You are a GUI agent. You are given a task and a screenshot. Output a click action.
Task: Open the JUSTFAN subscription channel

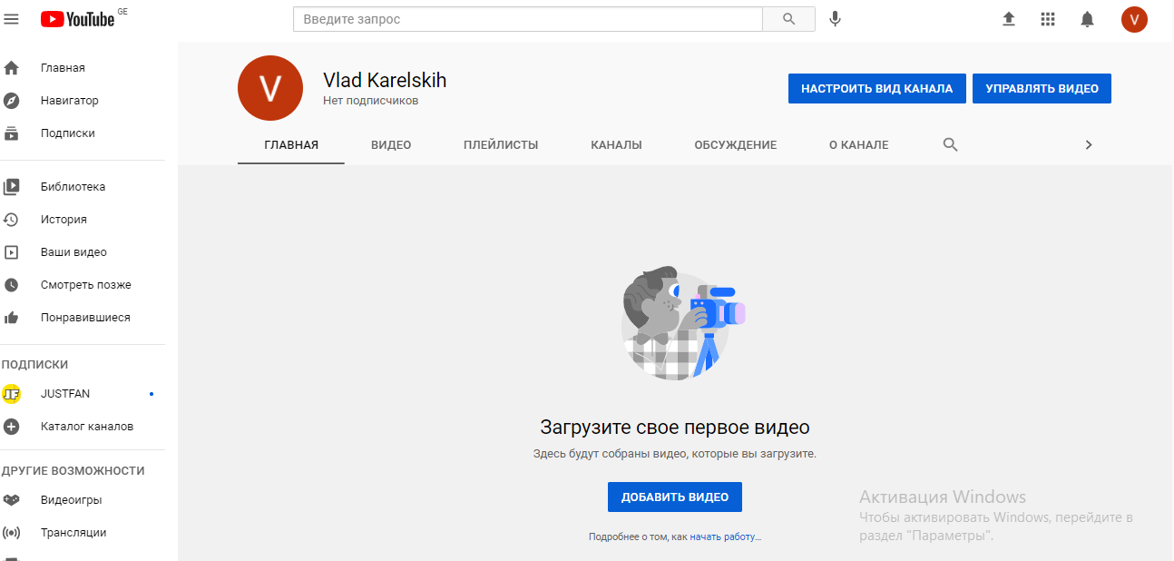click(x=65, y=394)
